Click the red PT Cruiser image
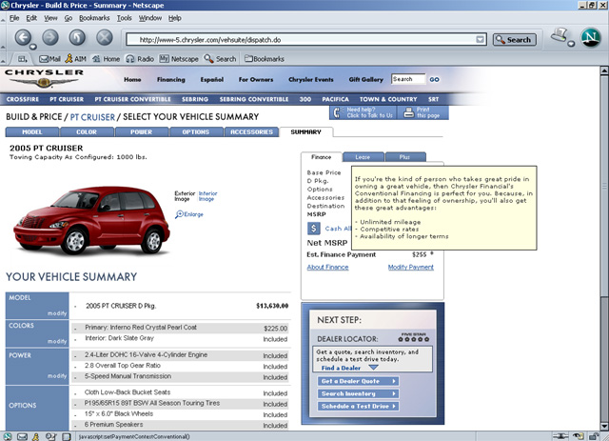Screen dimensions: 609x441 coord(92,220)
